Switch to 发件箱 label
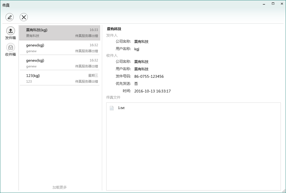The width and height of the screenshot is (286, 193). [x=11, y=38]
